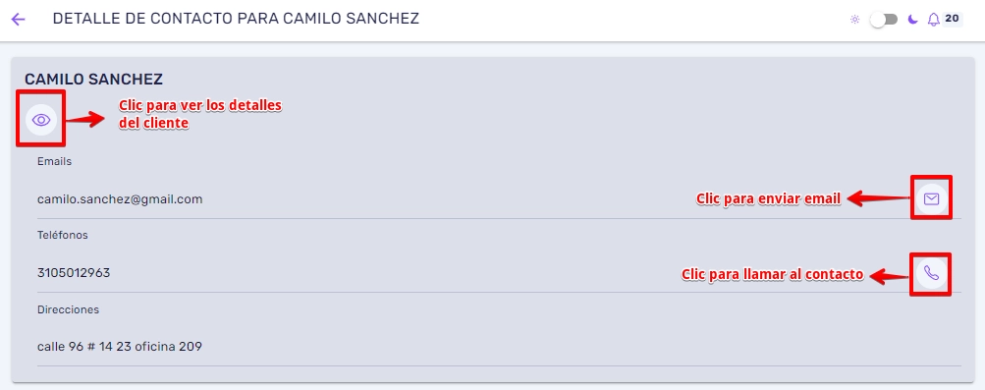Click the Direcciones section label
The image size is (985, 390).
[x=68, y=309]
